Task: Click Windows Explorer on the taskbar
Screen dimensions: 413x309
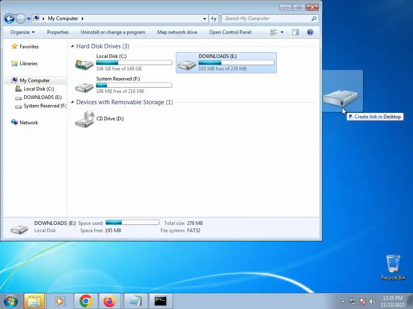Action: pyautogui.click(x=34, y=301)
